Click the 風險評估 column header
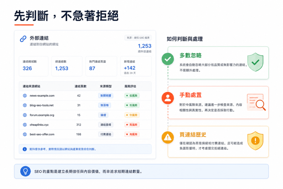The image size is (283, 189). tap(130, 86)
